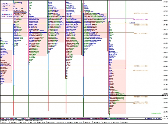This screenshot has height=124, width=168.
Task: Click the ProfileDataTf H4 setting line
Action: pyautogui.click(x=8, y=5)
